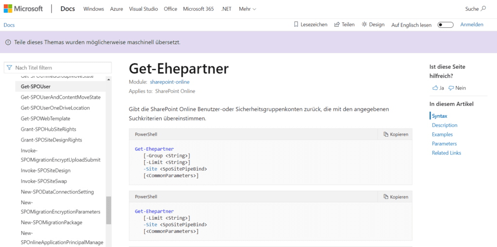Click the thumbs-down Nein icon

point(451,88)
